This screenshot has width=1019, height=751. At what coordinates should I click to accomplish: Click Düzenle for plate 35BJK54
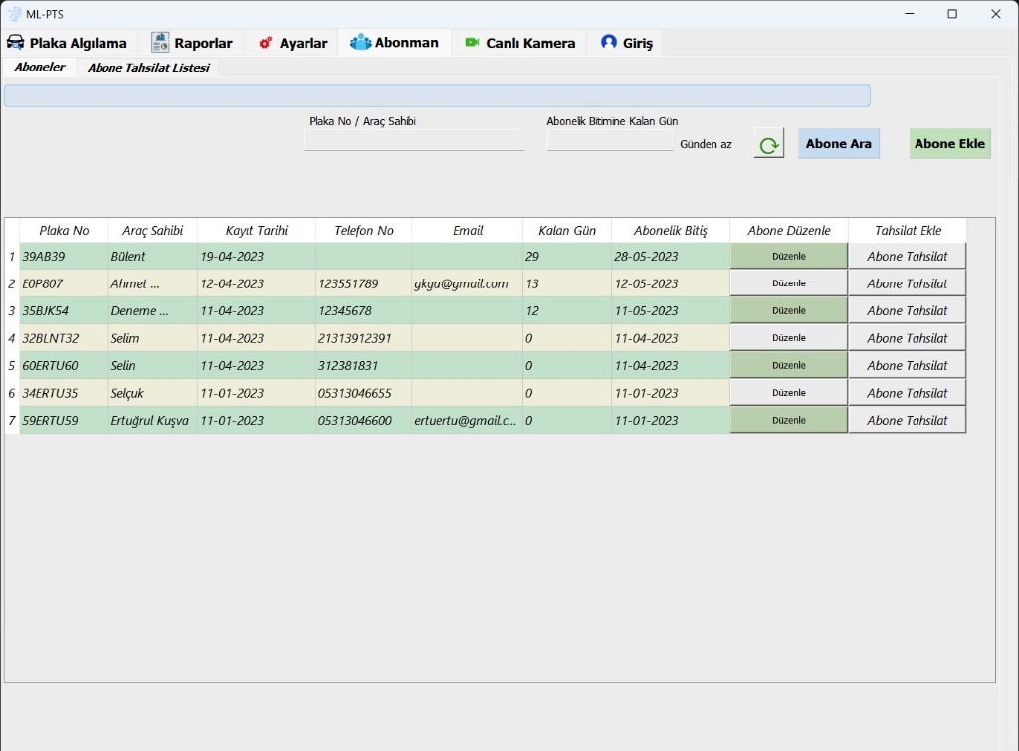click(x=789, y=310)
